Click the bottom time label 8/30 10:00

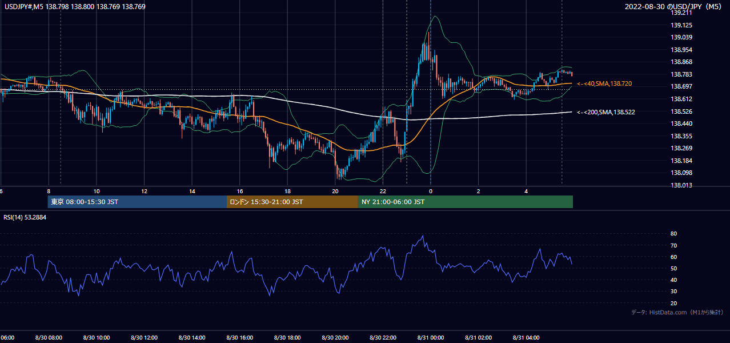coord(97,338)
